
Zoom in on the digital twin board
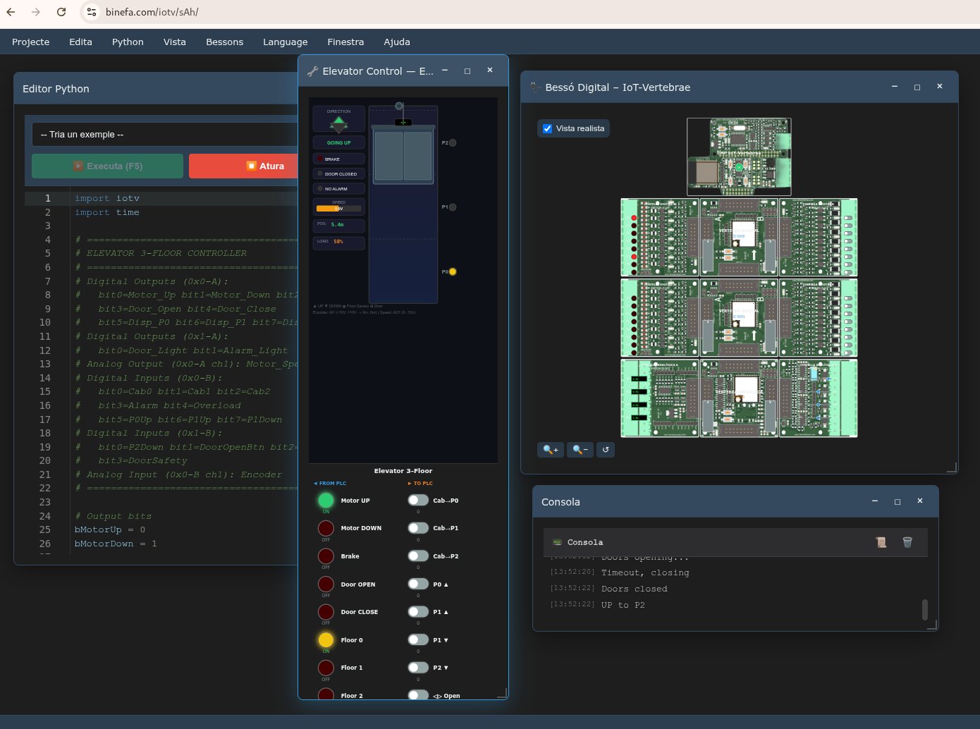click(550, 450)
